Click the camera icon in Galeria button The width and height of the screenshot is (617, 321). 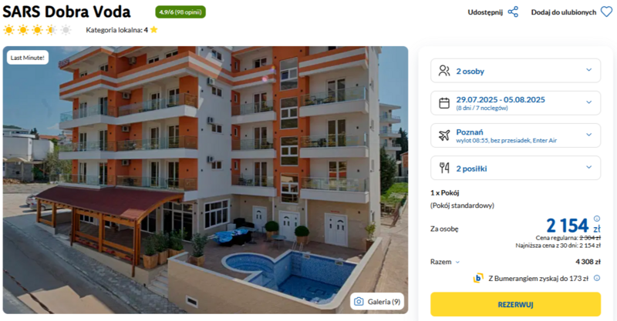(359, 302)
